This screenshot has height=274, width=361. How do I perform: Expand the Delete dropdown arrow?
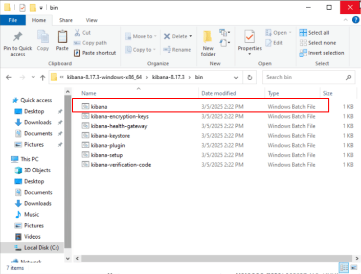[x=191, y=36]
